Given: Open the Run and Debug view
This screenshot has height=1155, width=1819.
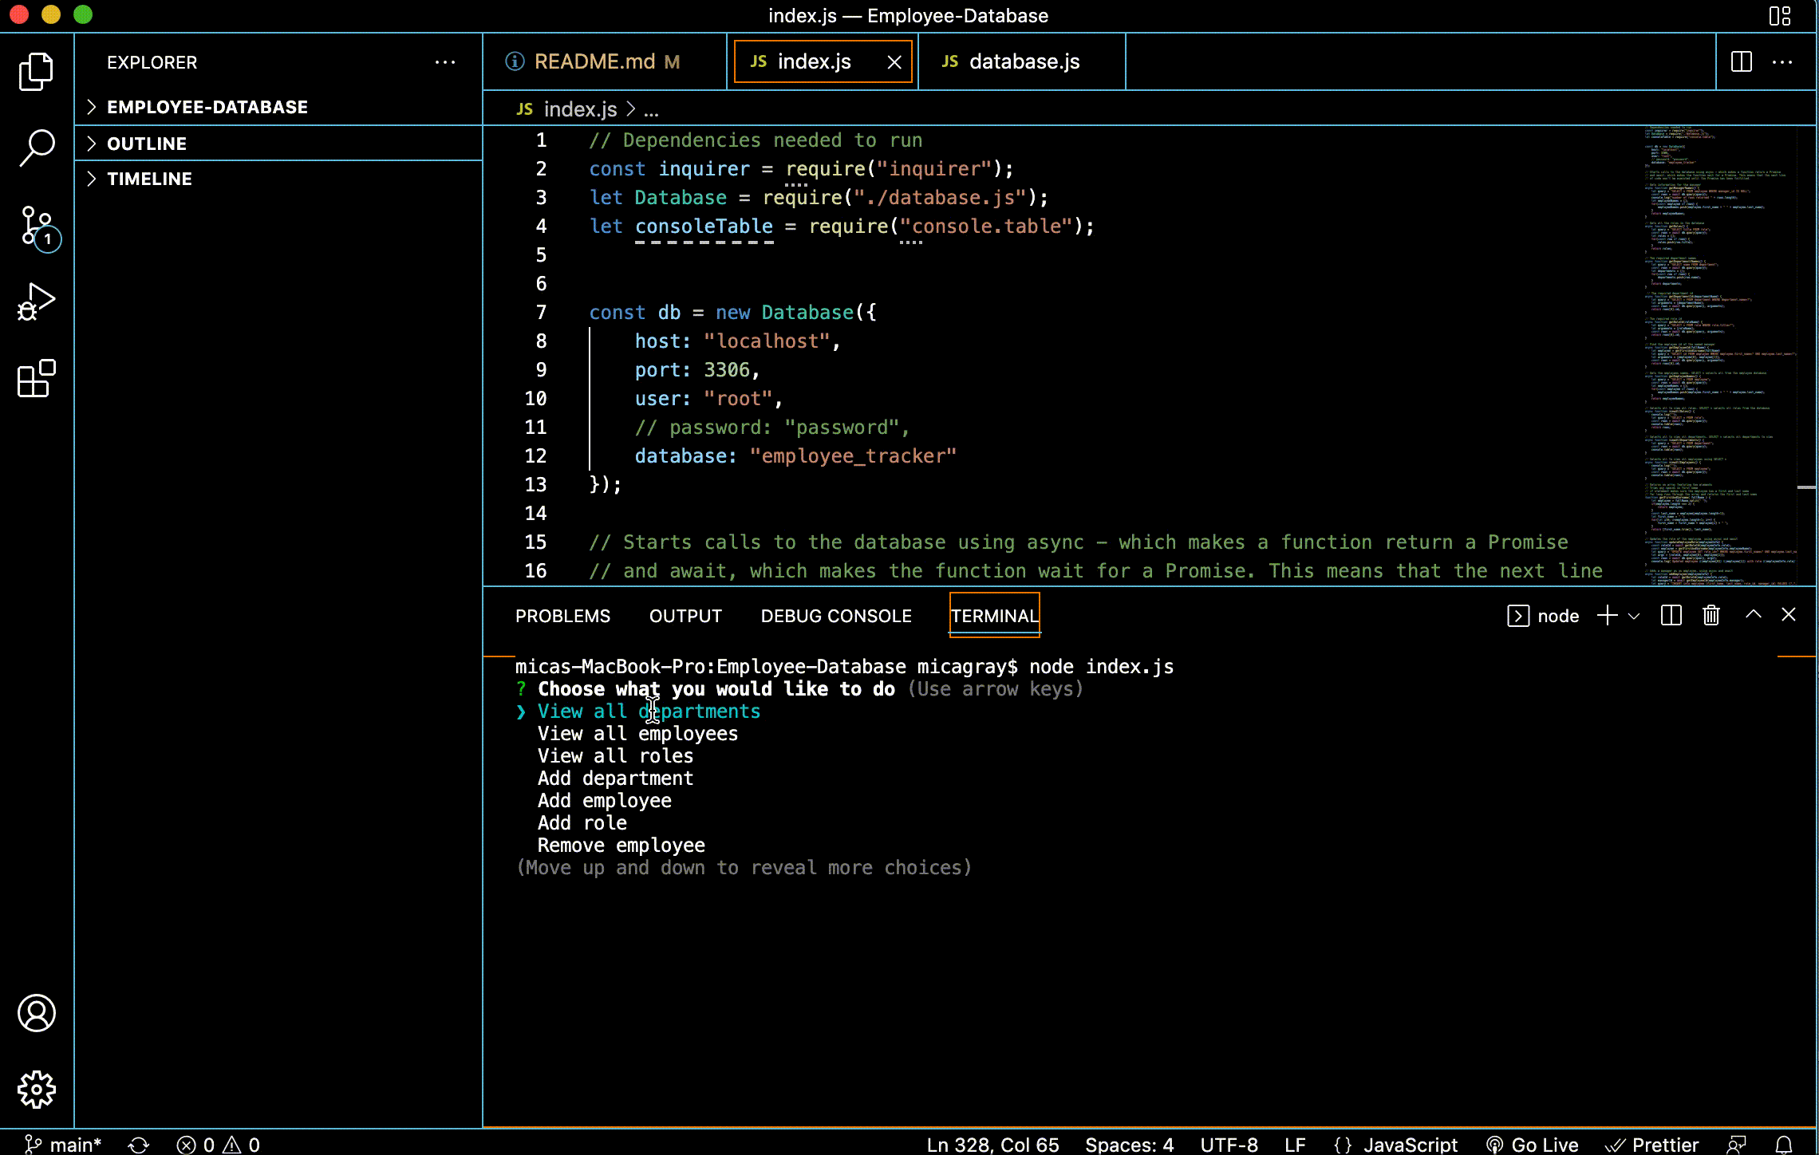Looking at the screenshot, I should pos(37,302).
